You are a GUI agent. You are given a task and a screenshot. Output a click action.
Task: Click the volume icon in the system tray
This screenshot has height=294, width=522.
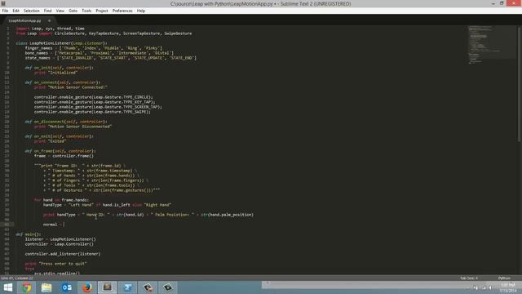[x=490, y=287]
